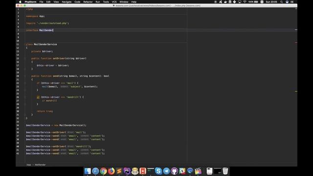Open Sequel Pro pancake icon in dock
Screen dimensions: 313x176
pos(135,171)
